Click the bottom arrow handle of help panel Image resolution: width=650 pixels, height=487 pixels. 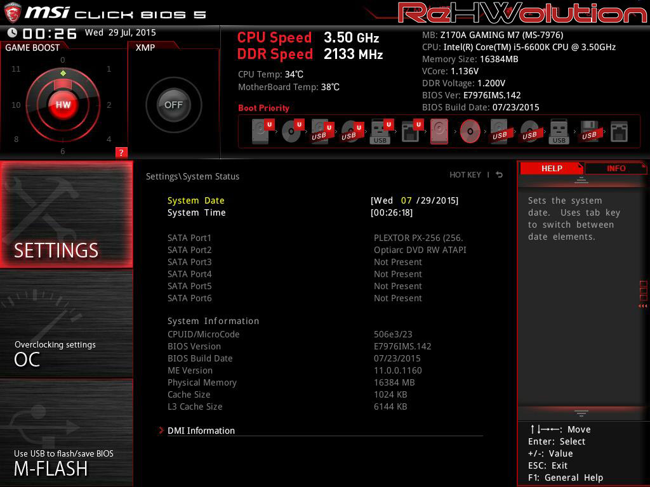[581, 413]
